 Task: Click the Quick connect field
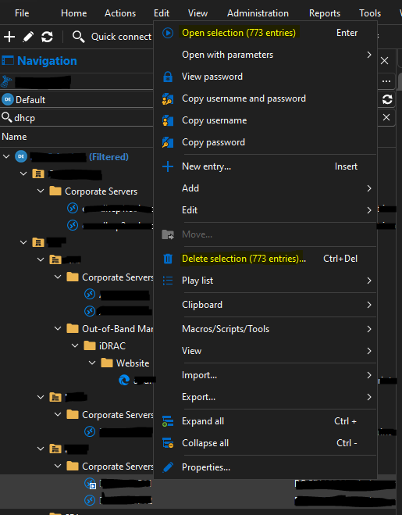[122, 37]
